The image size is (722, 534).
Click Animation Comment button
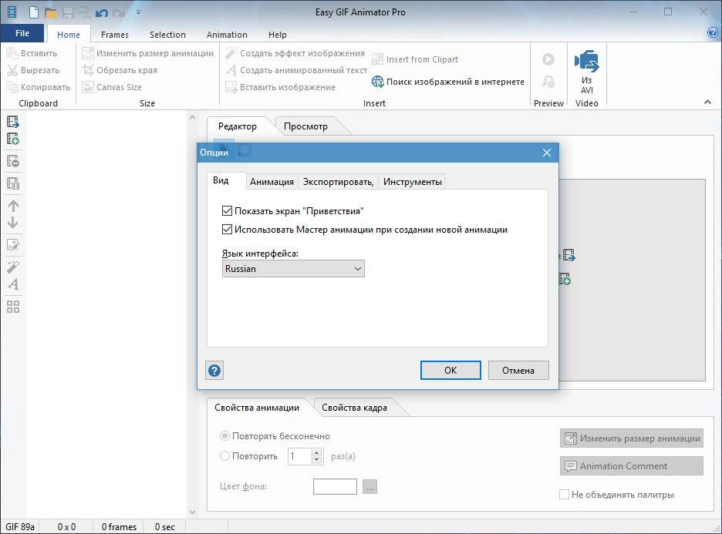632,466
